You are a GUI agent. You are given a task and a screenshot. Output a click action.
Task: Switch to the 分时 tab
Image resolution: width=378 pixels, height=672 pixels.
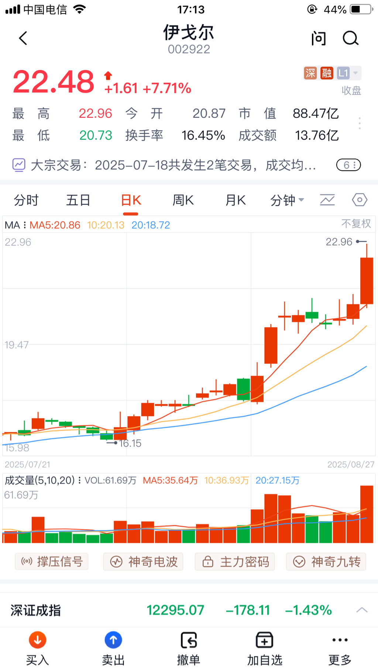coord(26,200)
